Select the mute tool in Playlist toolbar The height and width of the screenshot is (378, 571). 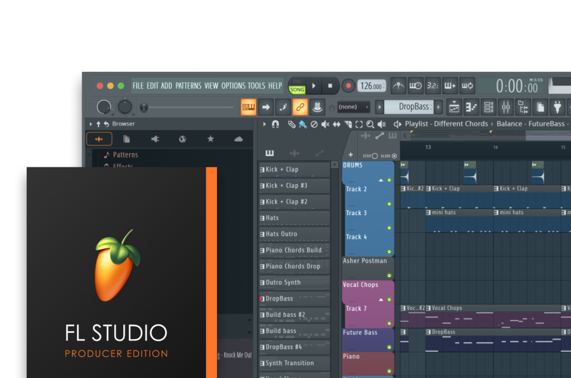(x=325, y=124)
